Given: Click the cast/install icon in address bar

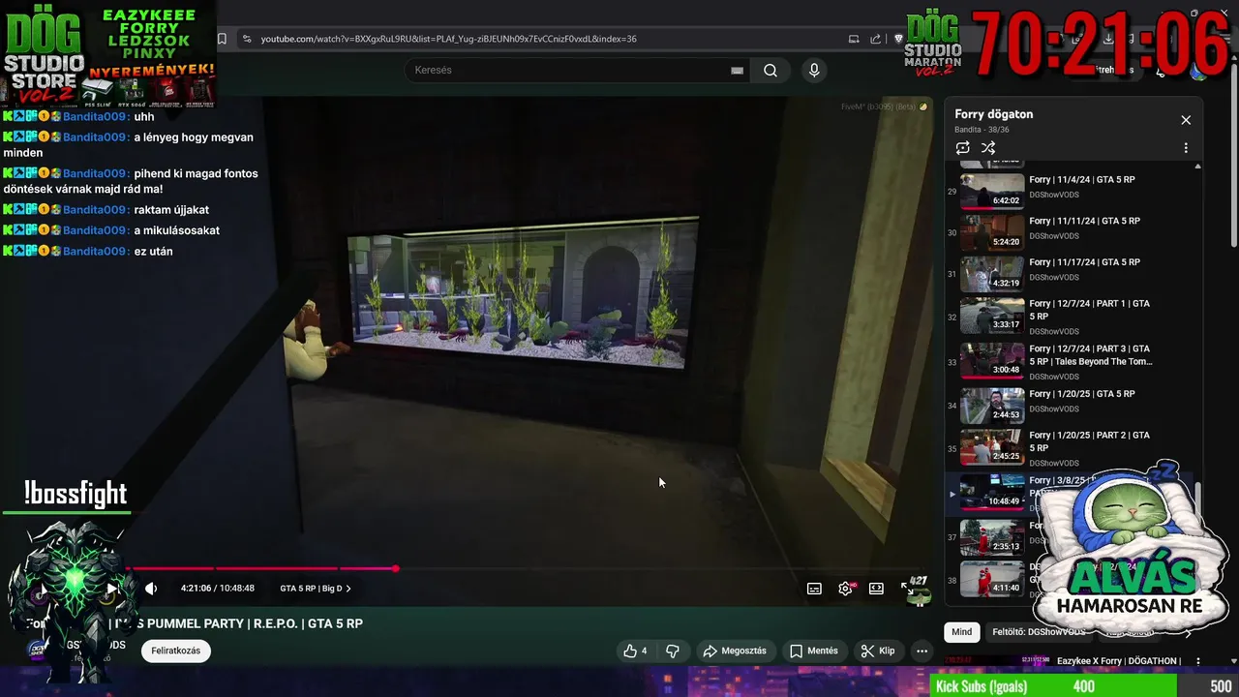Looking at the screenshot, I should (x=854, y=39).
